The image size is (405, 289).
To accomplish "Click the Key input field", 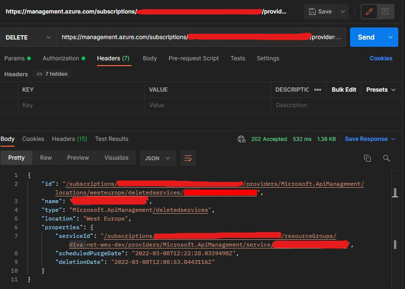I will tap(82, 105).
